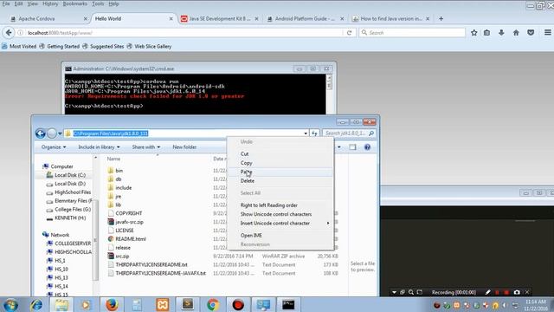Open address bar history dropdown arrow

(306, 133)
